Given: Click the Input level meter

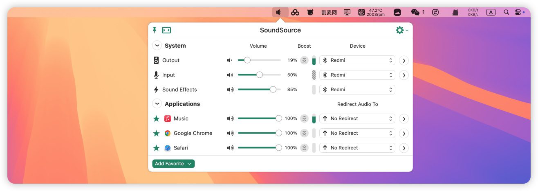Looking at the screenshot, I should [x=314, y=75].
